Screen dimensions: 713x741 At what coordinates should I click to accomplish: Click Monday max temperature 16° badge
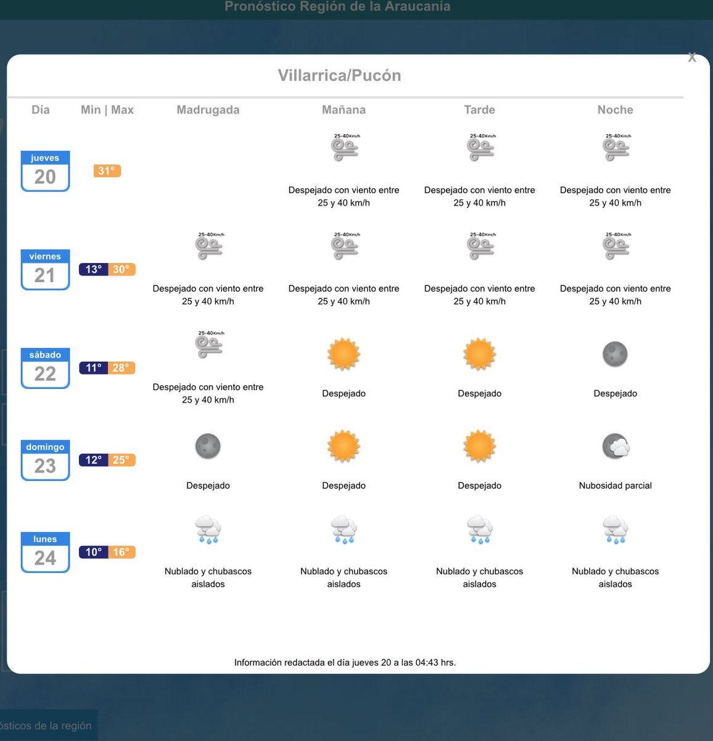point(122,552)
